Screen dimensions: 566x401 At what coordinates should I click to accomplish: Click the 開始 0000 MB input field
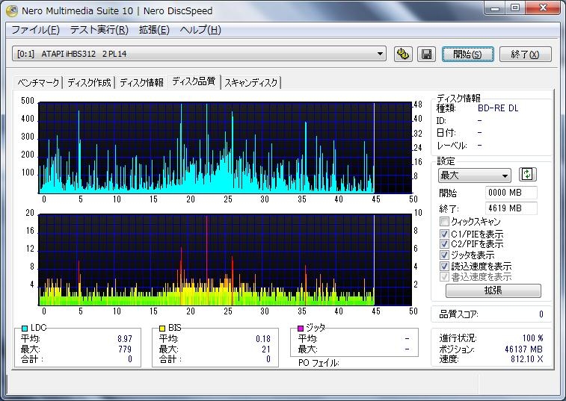(511, 193)
